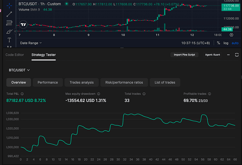Show info for Max equity drawdown

(98, 94)
